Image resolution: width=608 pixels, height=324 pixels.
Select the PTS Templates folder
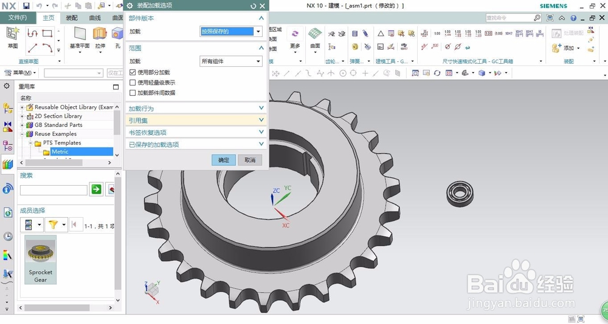tap(62, 143)
